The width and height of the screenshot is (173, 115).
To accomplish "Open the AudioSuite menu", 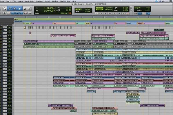I will pyautogui.click(x=30, y=1).
